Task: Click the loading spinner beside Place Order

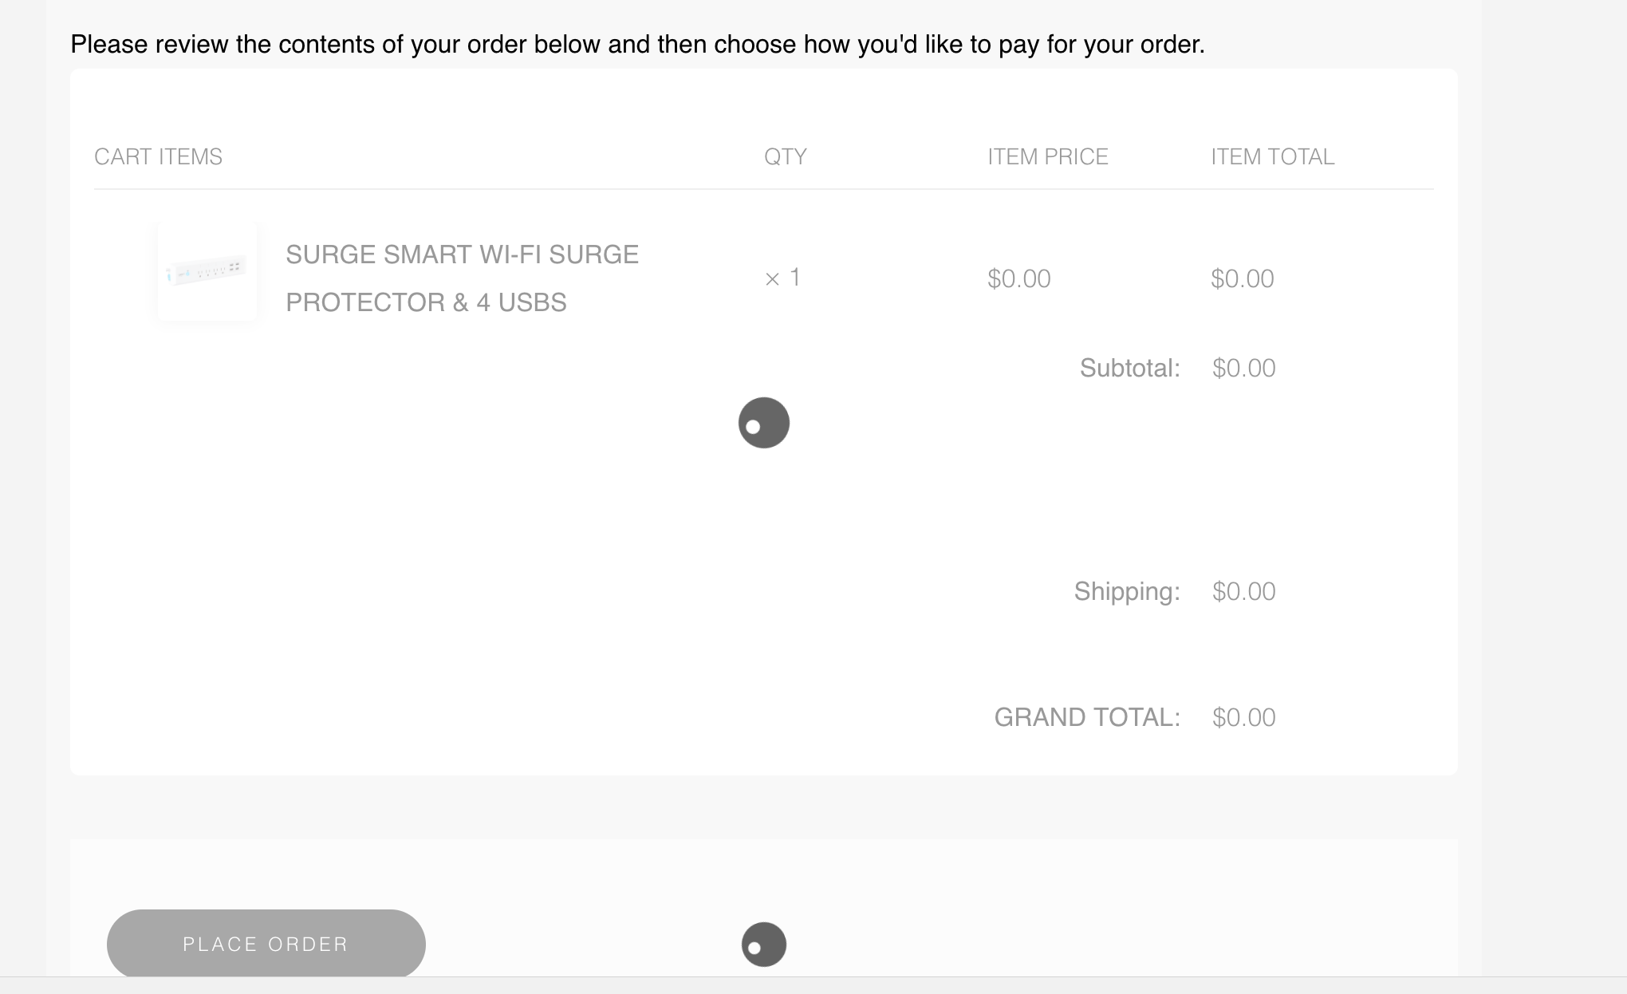Action: click(763, 945)
